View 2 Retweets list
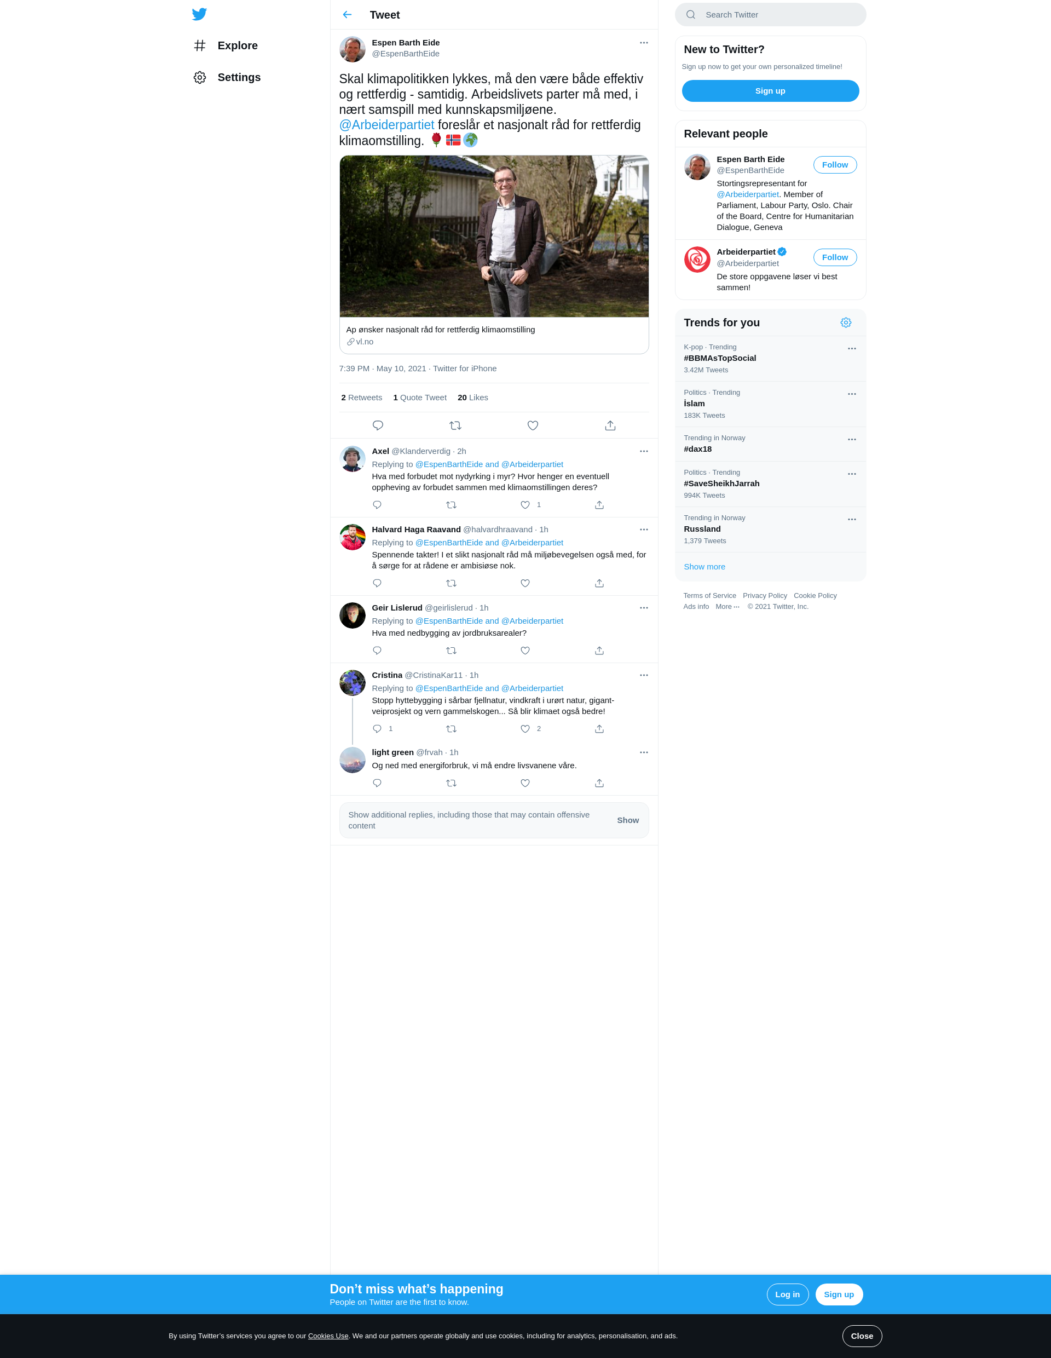 coord(362,398)
